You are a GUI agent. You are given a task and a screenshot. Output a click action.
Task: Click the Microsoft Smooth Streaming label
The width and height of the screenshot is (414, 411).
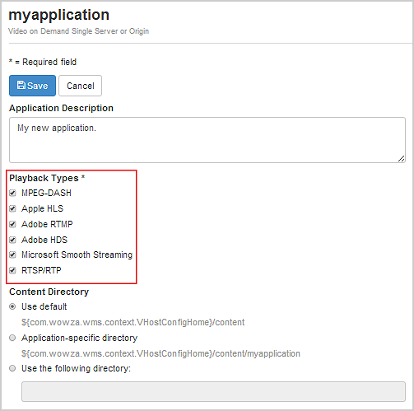point(77,255)
